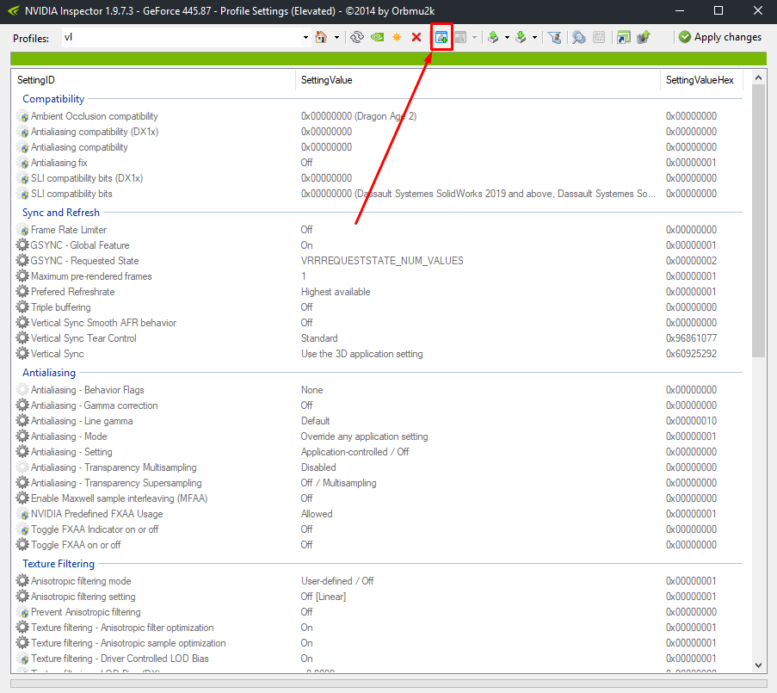Viewport: 777px width, 693px height.
Task: Click the greyed remove application icon
Action: click(461, 37)
